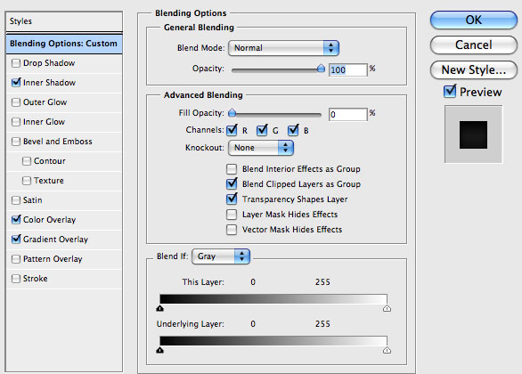The image size is (522, 374).
Task: Enable Layer Mask Hides Effects
Action: click(x=232, y=215)
